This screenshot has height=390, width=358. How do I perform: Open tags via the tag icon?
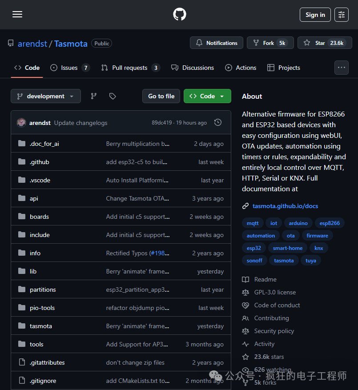tap(113, 96)
